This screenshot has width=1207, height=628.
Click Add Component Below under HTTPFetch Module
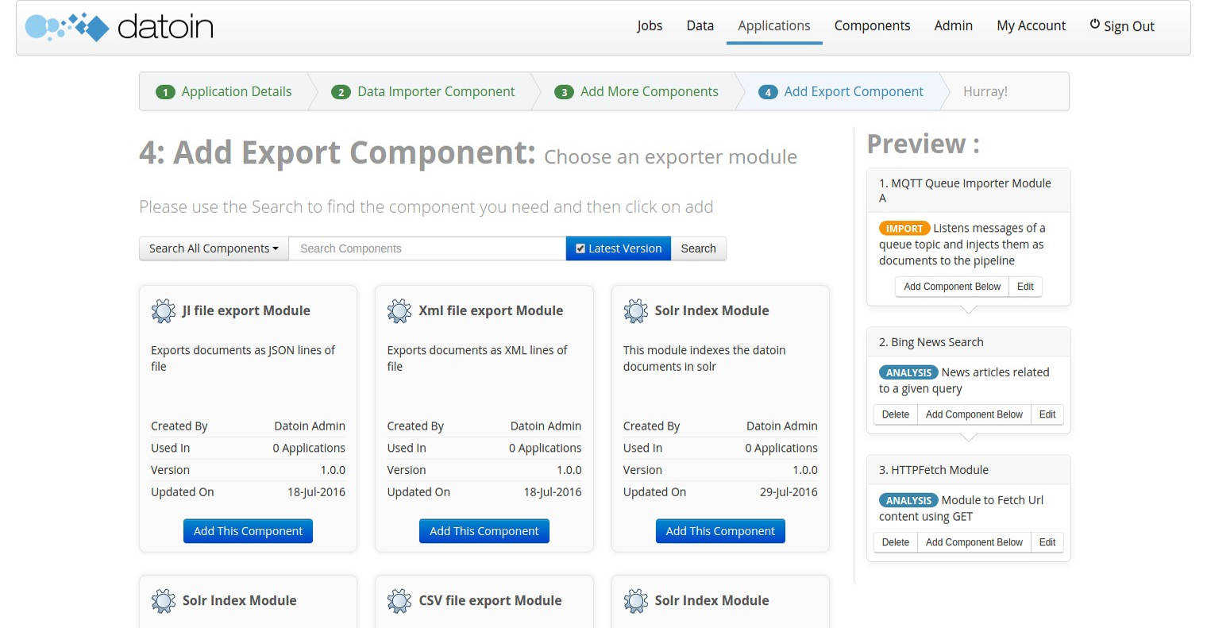tap(974, 542)
